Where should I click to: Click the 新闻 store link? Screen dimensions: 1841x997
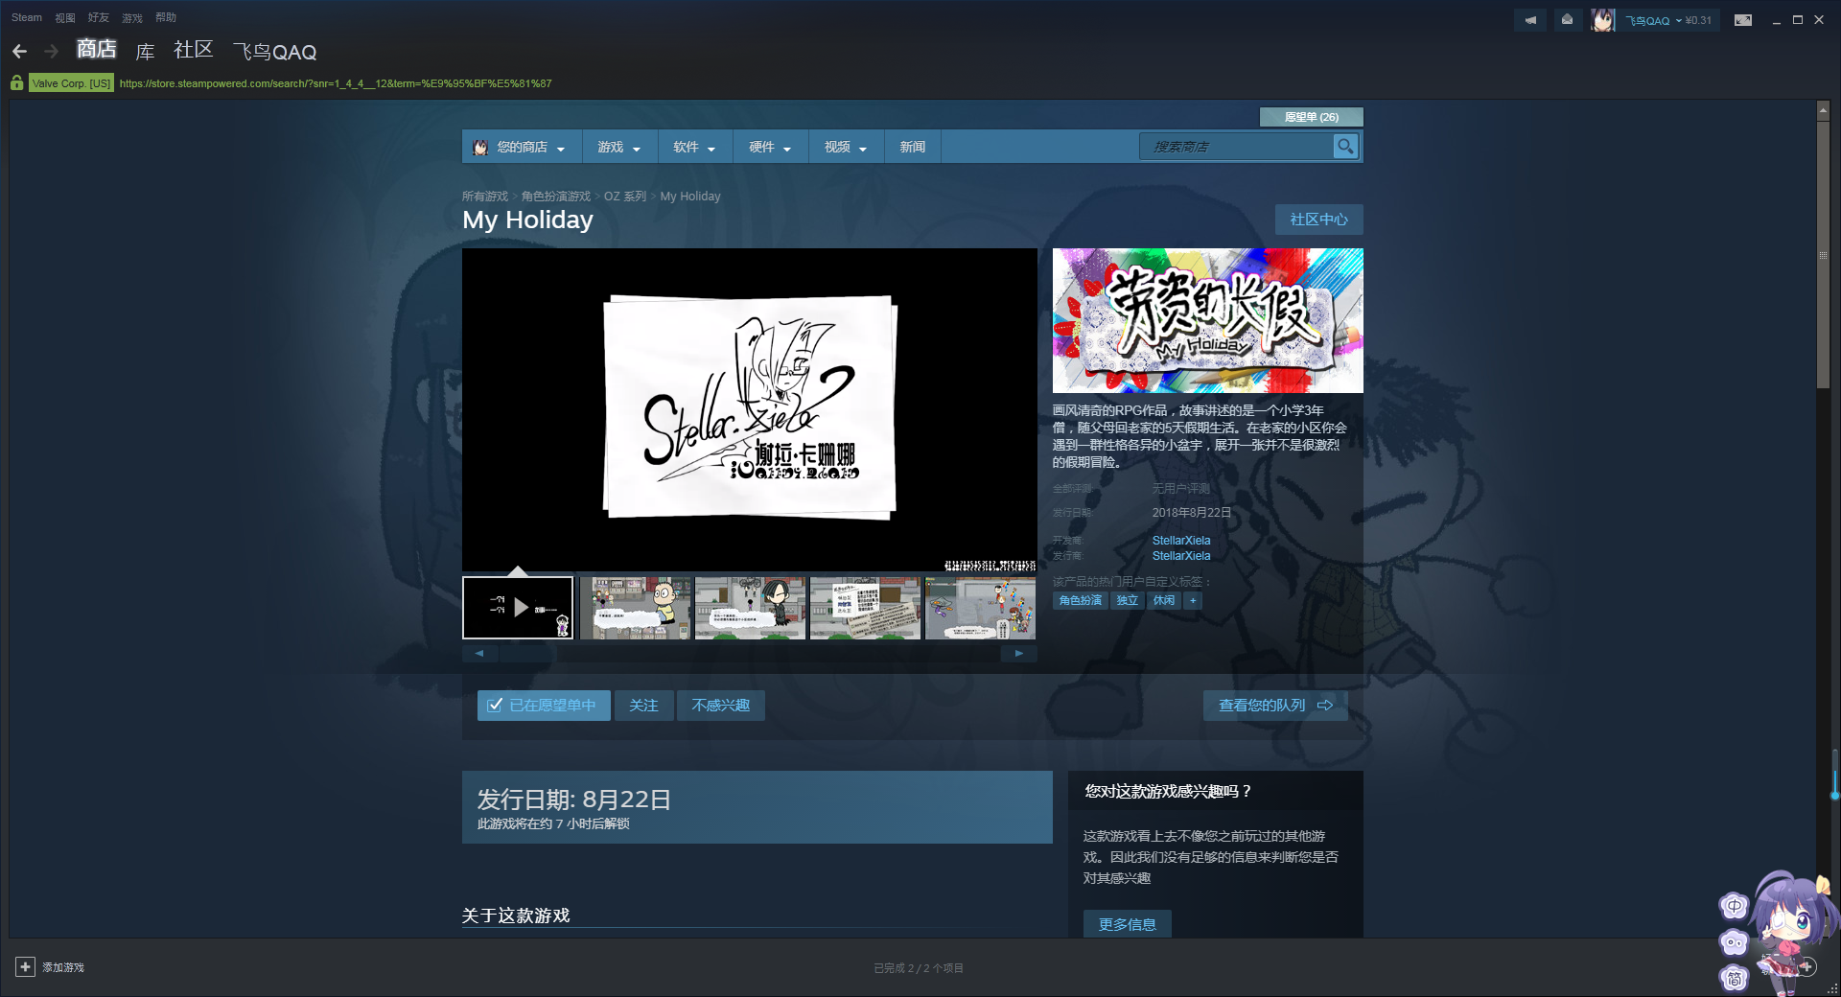click(x=912, y=147)
